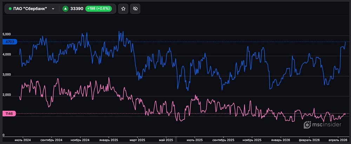Screen dimensions: 351x144
Task: Click the 5,000 y-axis gridline label
Action: click(7, 34)
